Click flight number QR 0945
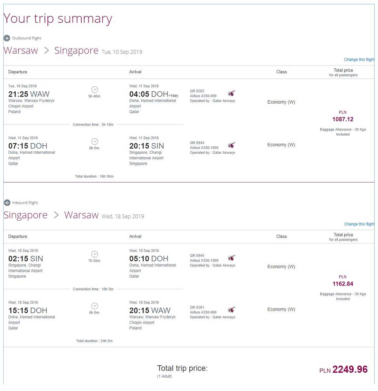The width and height of the screenshot is (378, 391). click(x=197, y=255)
